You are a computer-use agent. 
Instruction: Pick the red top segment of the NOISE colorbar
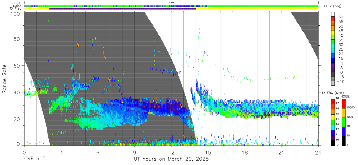pos(343,104)
